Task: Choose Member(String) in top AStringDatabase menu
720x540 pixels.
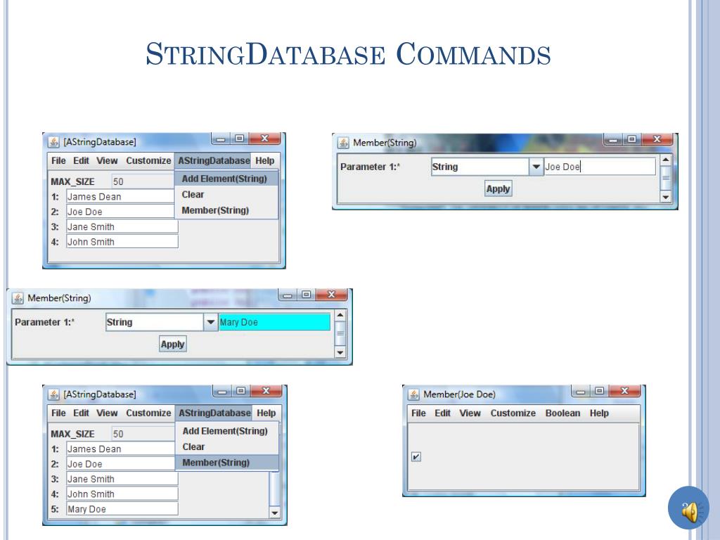Action: (226, 210)
